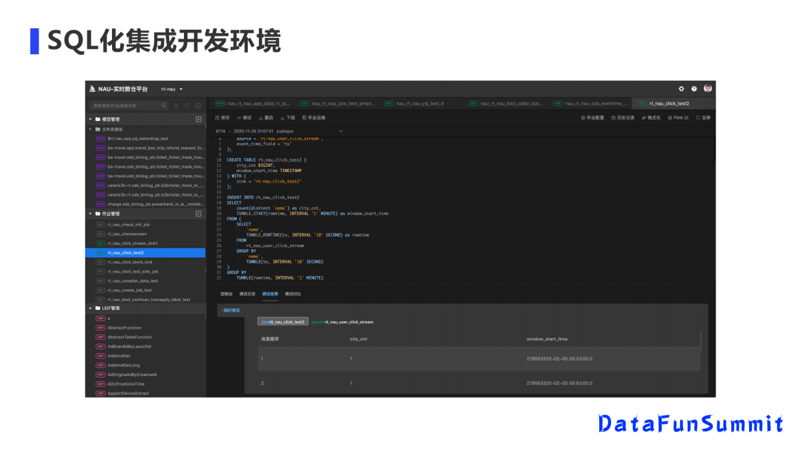Screen dimensions: 801x451
Task: Open 作业配置 job configuration
Action: click(x=592, y=117)
